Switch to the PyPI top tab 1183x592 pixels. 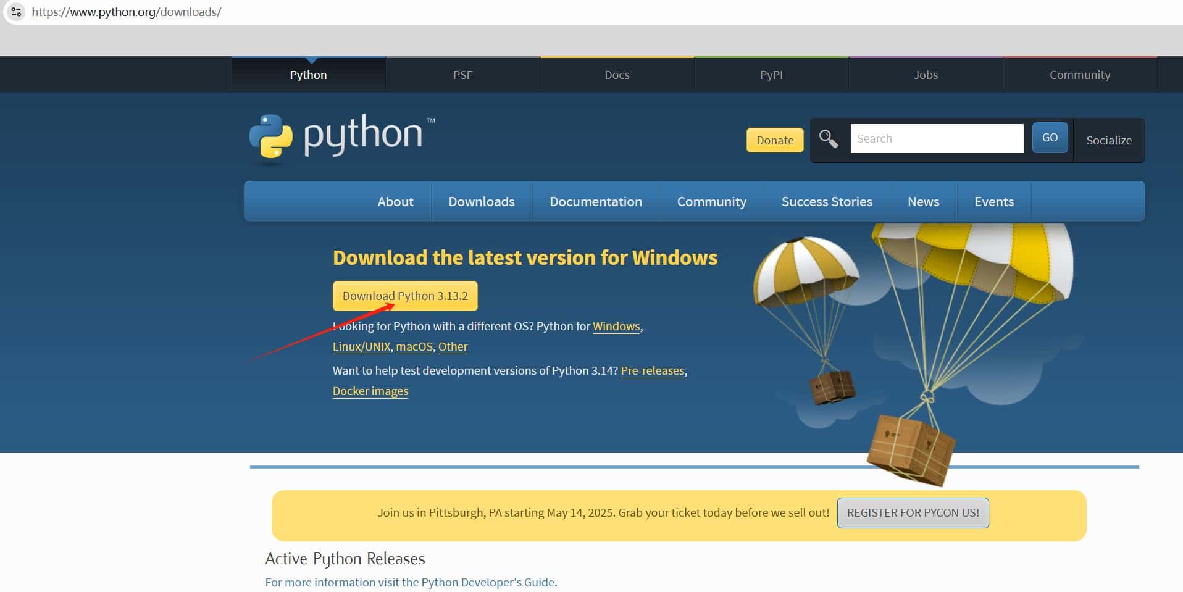coord(771,75)
